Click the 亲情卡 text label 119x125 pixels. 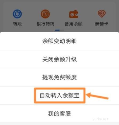101,24
